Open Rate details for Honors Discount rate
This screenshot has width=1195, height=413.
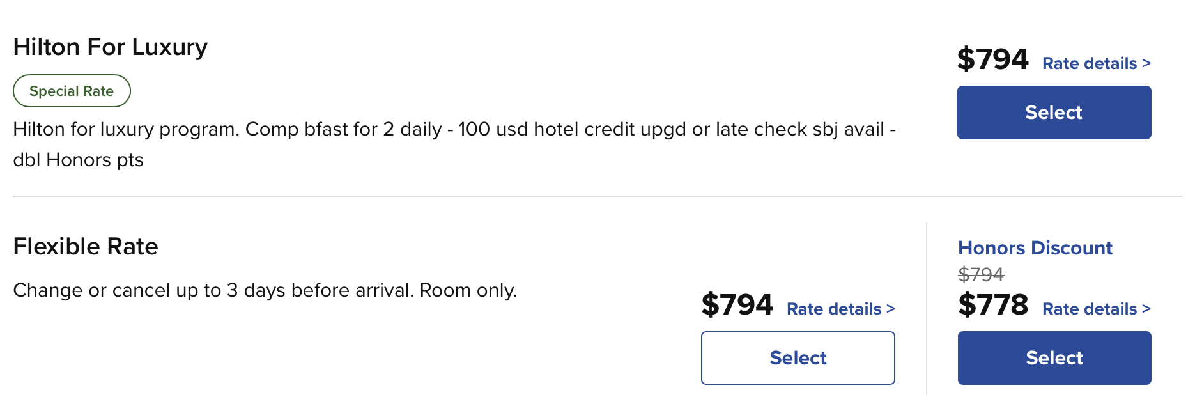1089,309
